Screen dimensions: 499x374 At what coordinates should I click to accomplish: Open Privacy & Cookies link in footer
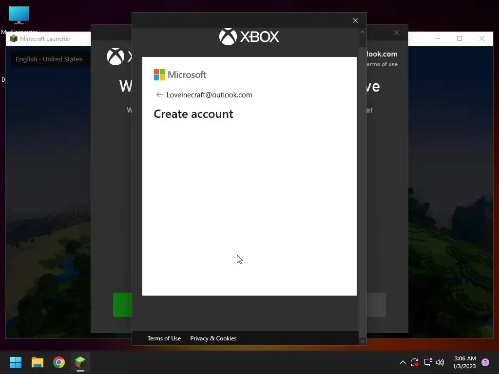(x=213, y=338)
